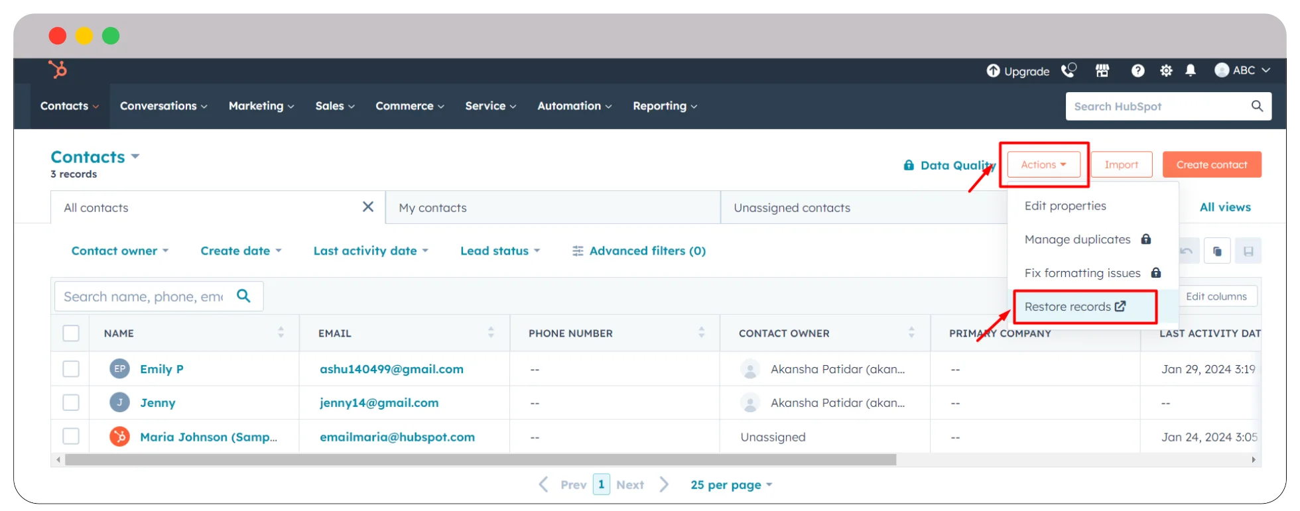Open the Create date filter dropdown
Image resolution: width=1300 pixels, height=511 pixels.
click(241, 251)
